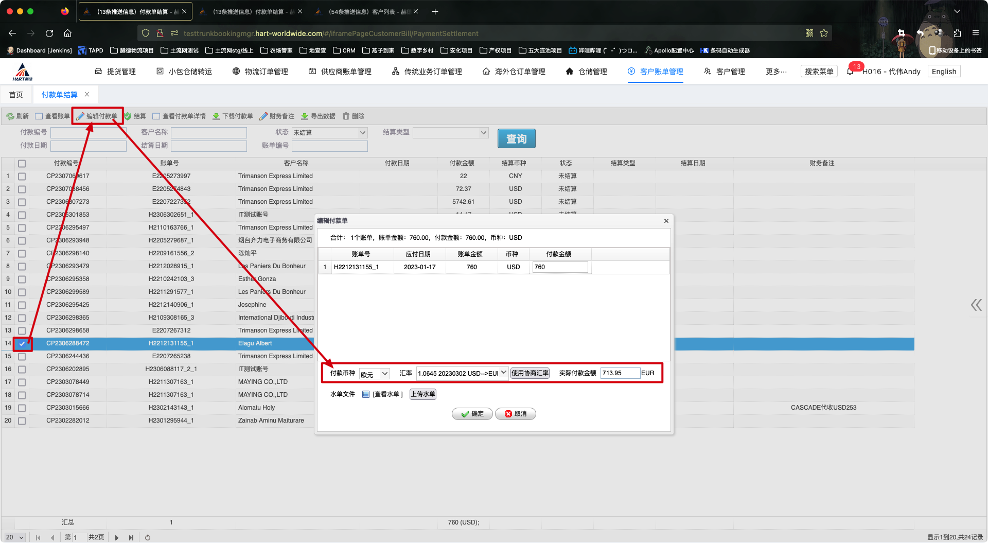988x543 pixels.
Task: Open the exchange rate (汇率) dropdown
Action: [x=462, y=373]
